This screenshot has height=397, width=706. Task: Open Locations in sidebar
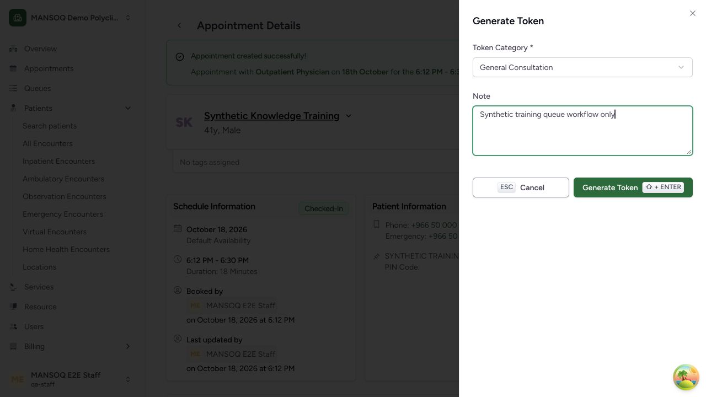39,267
